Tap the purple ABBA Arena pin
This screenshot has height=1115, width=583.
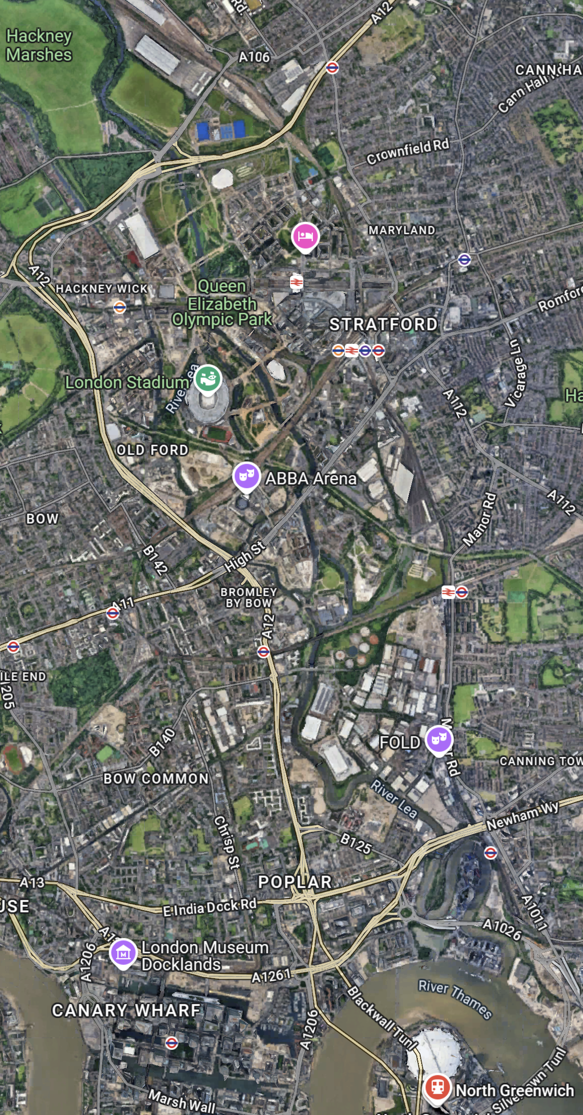pyautogui.click(x=247, y=477)
